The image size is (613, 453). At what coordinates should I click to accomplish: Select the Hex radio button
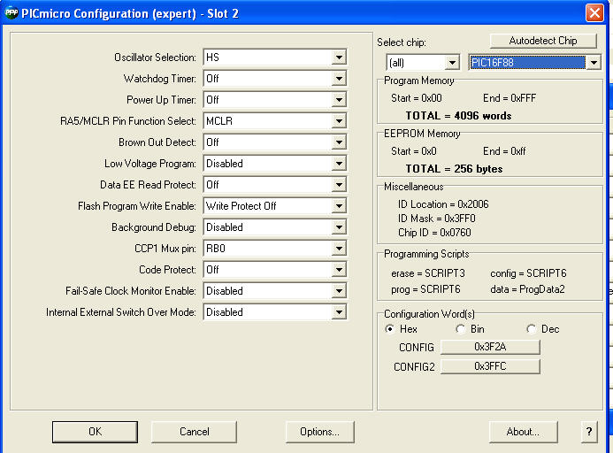[x=389, y=329]
